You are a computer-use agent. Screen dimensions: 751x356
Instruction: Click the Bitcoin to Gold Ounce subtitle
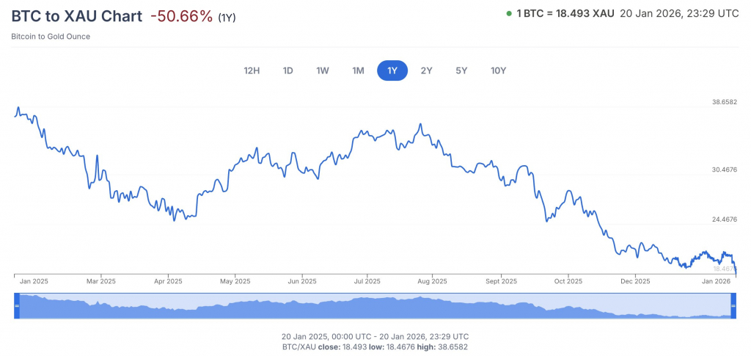pyautogui.click(x=51, y=37)
